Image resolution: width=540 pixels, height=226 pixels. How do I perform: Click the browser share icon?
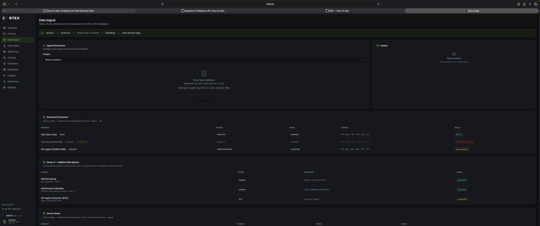(524, 4)
